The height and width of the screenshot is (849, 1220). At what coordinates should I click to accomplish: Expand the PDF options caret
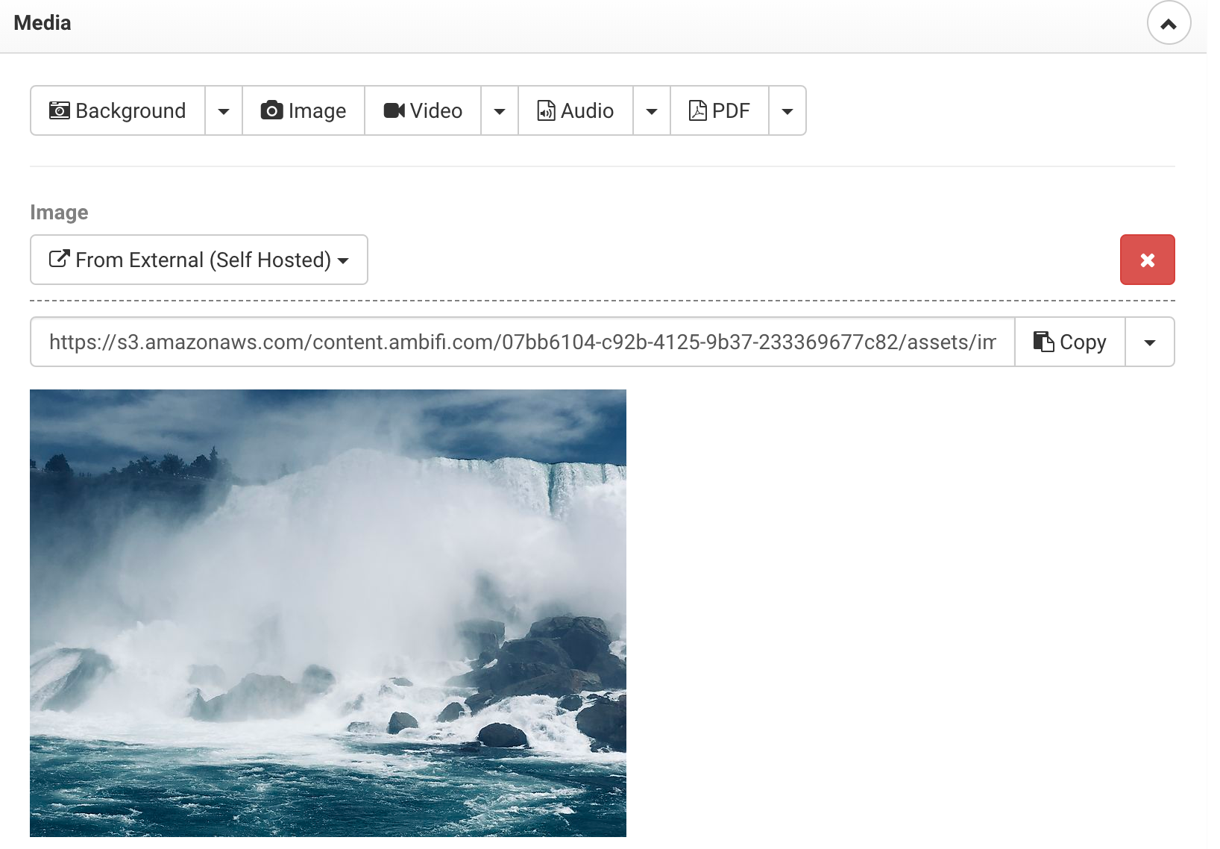click(787, 111)
